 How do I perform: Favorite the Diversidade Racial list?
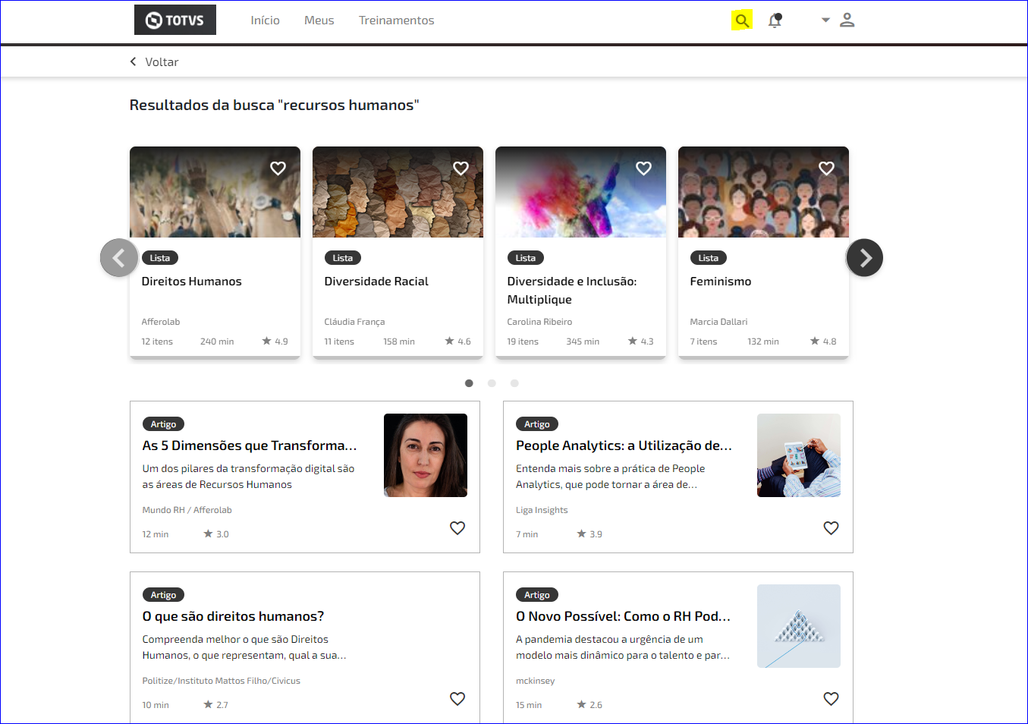pyautogui.click(x=461, y=168)
